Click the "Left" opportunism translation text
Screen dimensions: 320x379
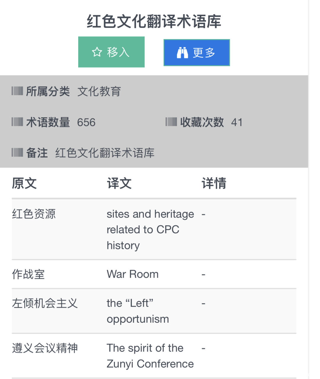(x=138, y=311)
